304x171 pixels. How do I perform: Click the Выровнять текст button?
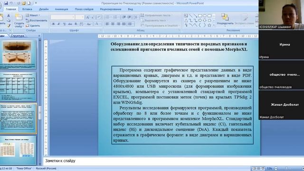tap(154, 20)
